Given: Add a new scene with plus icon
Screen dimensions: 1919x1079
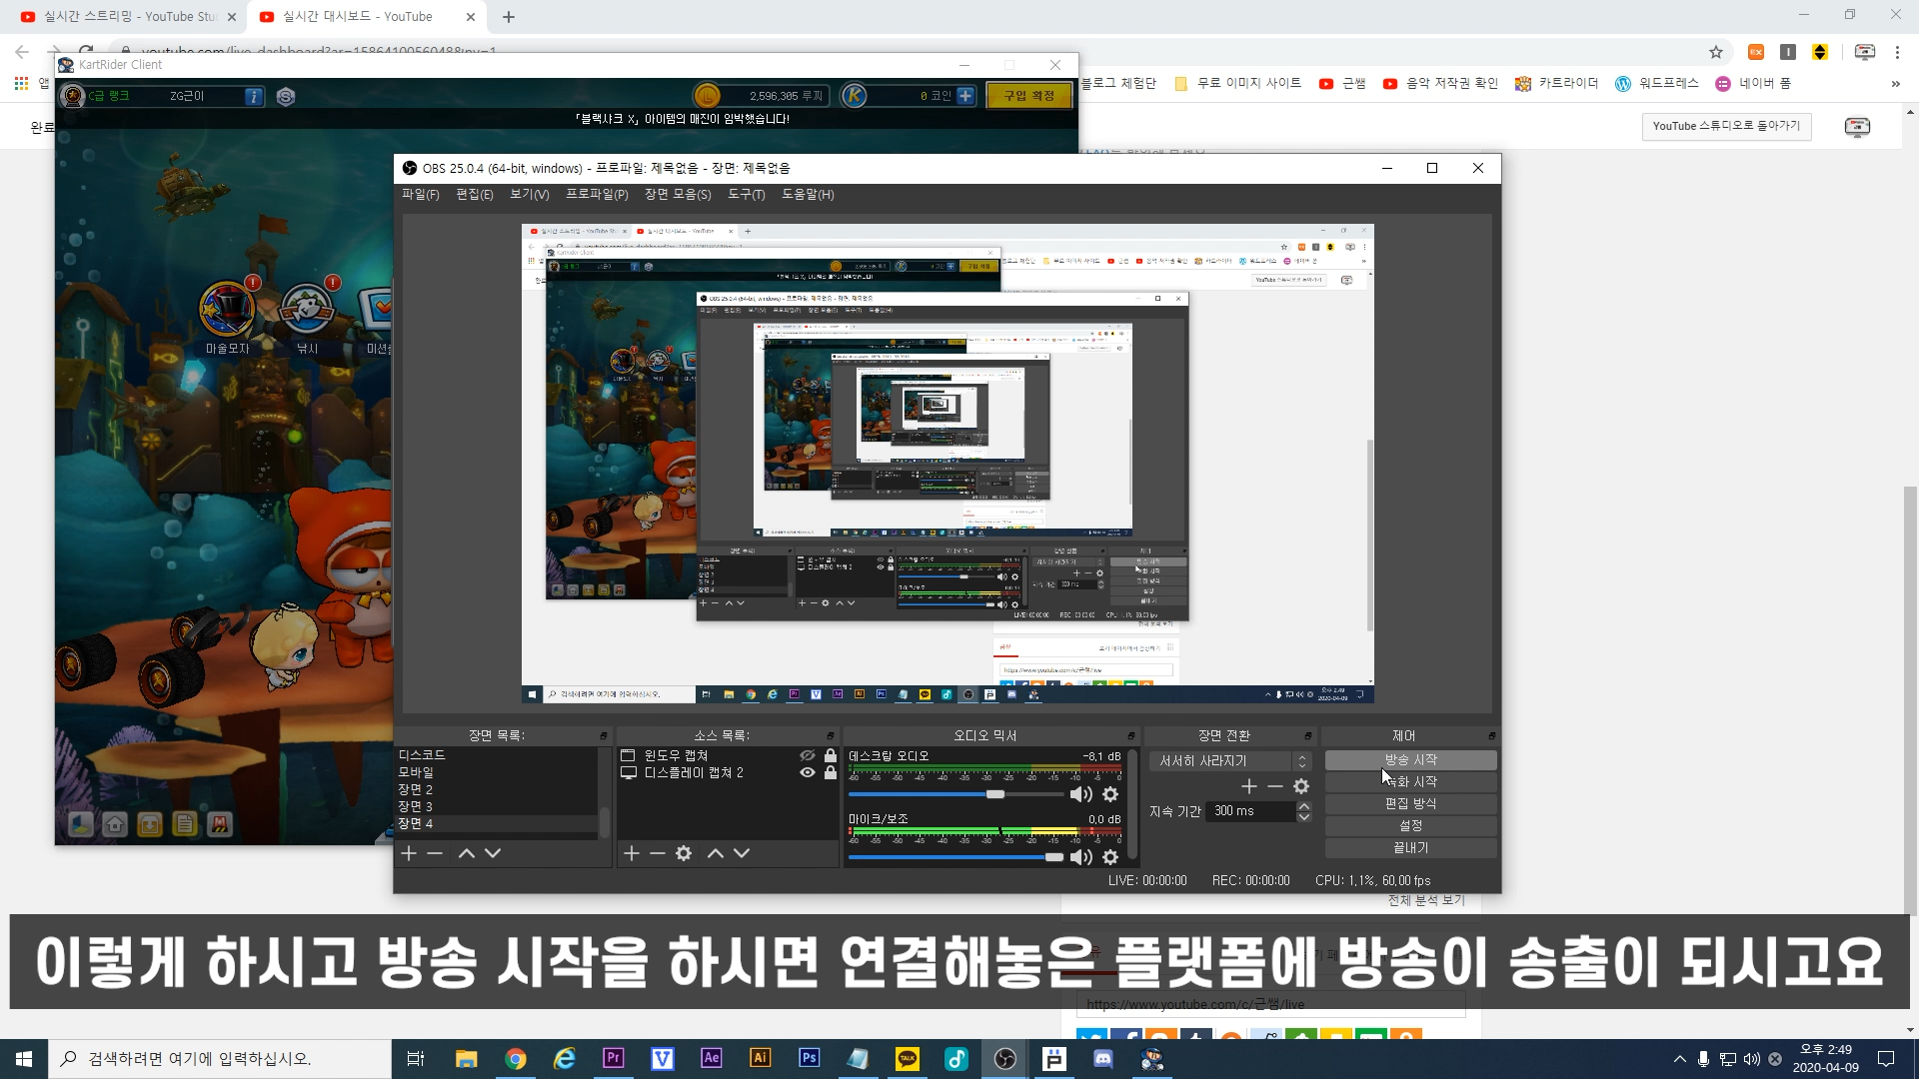Looking at the screenshot, I should tap(409, 853).
